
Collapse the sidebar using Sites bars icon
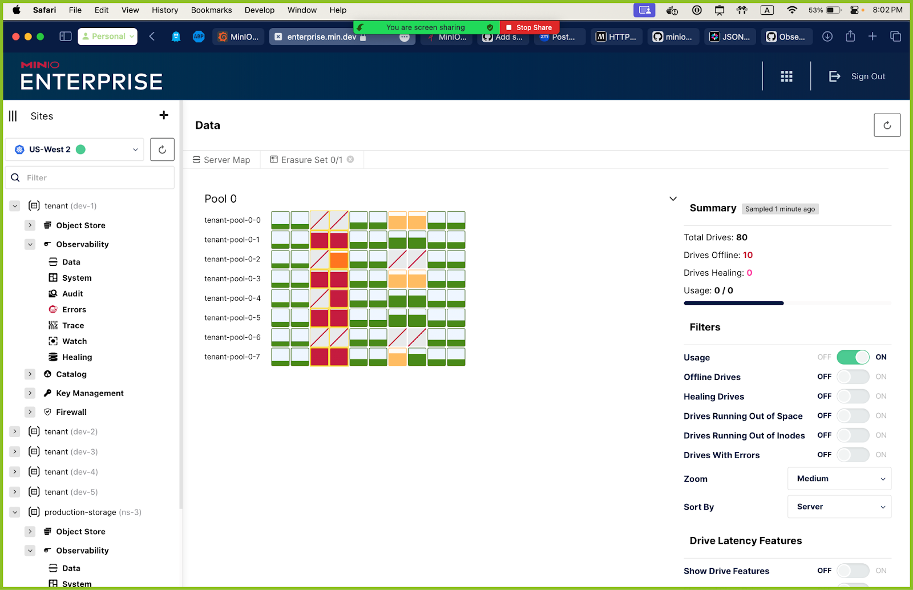pos(13,116)
